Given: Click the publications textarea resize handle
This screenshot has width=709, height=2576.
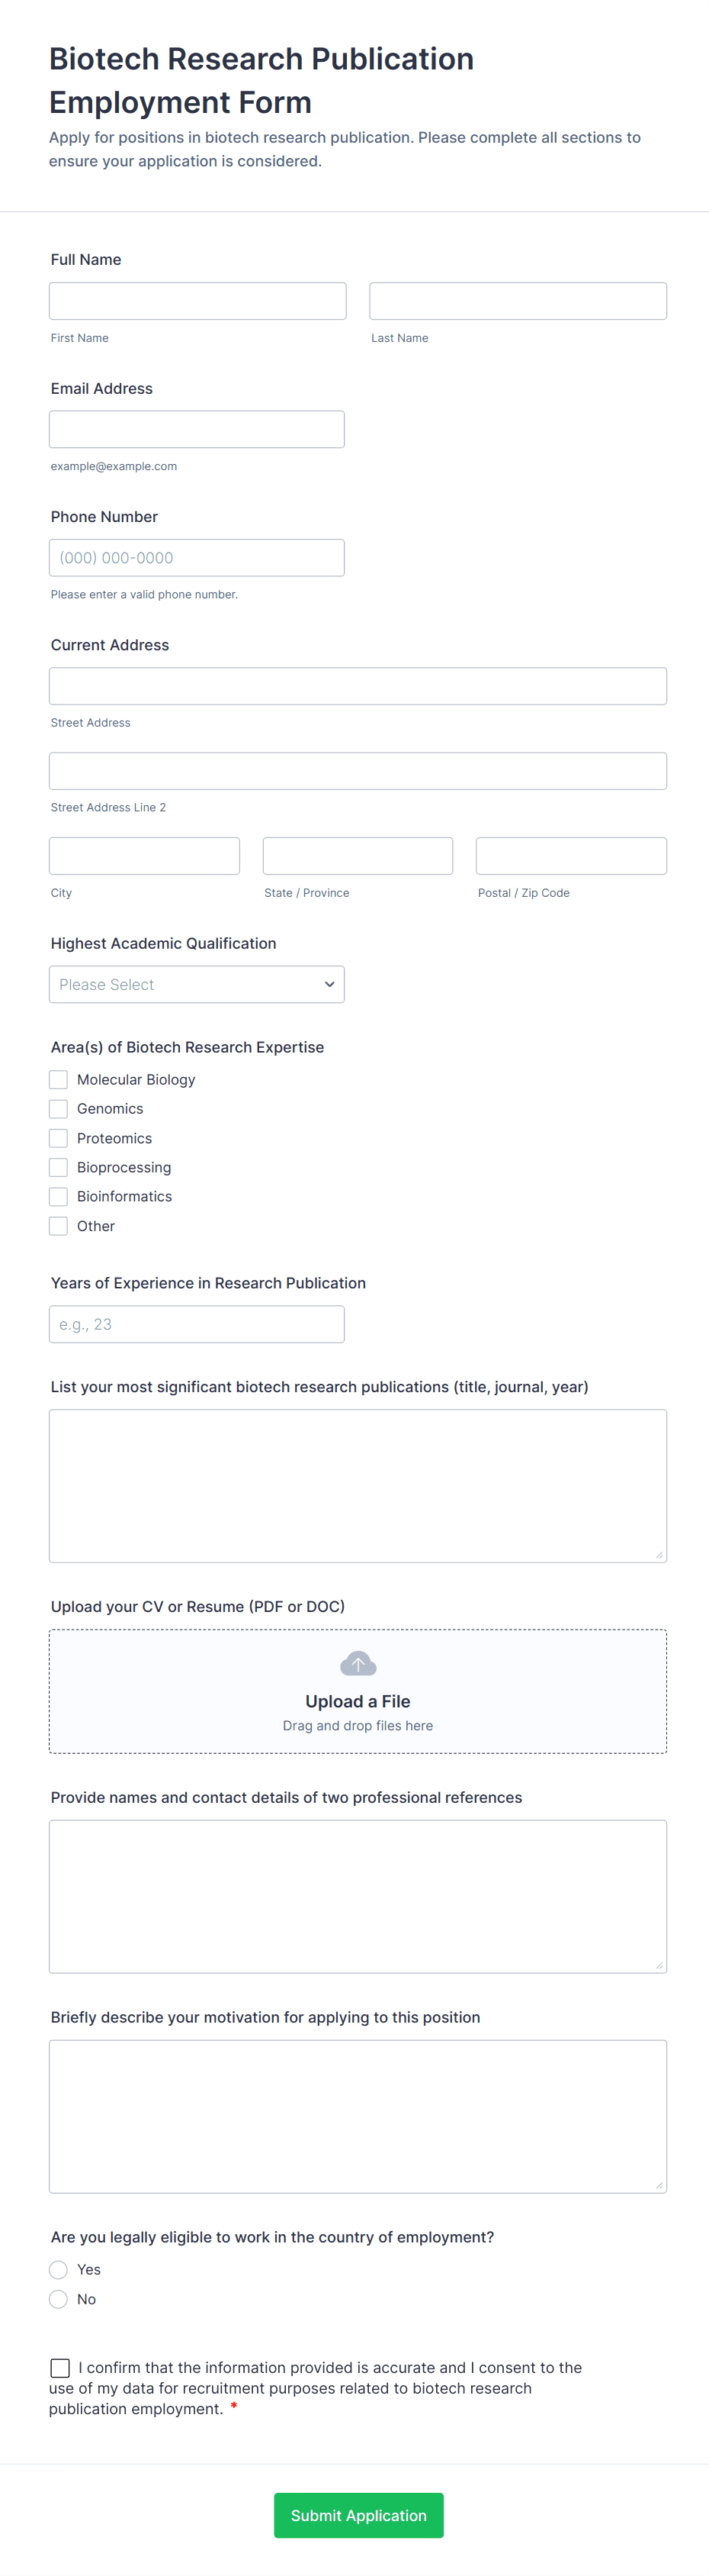Looking at the screenshot, I should 659,1555.
